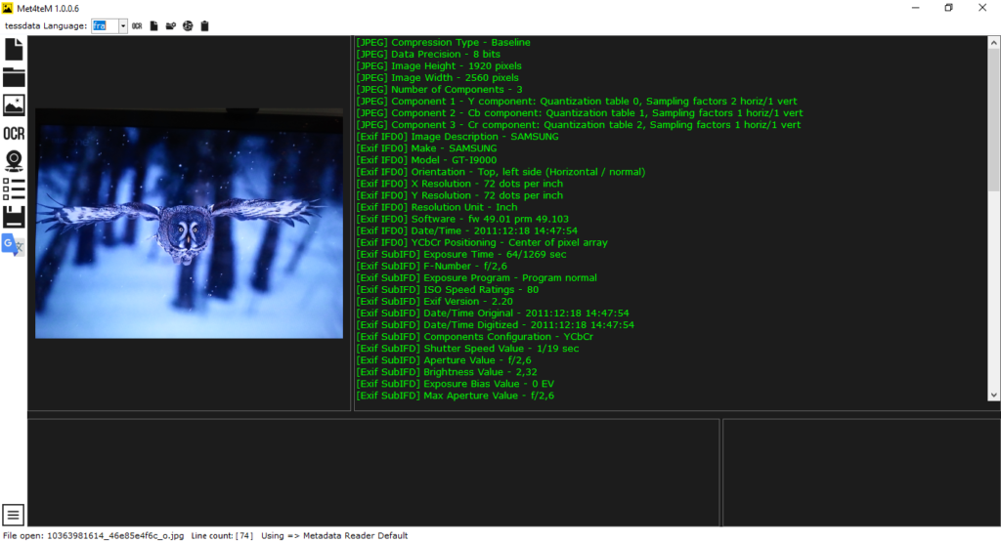The height and width of the screenshot is (543, 1001).
Task: Click the metadata scrollbar up arrow
Action: coord(993,43)
